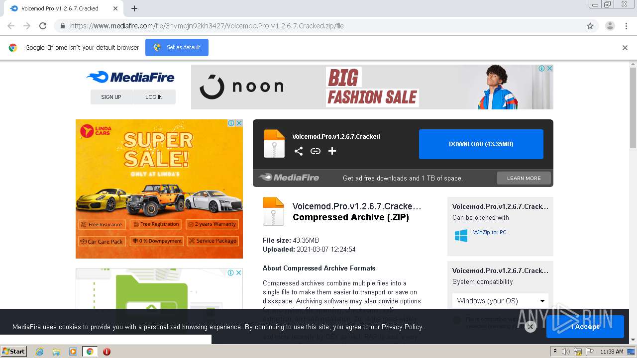The height and width of the screenshot is (358, 637).
Task: Click the plus icon to save file
Action: coord(332,151)
